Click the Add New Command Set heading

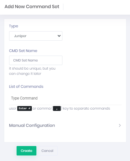pyautogui.click(x=32, y=7)
